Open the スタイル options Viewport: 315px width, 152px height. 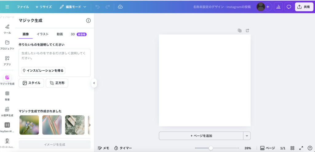[31, 83]
